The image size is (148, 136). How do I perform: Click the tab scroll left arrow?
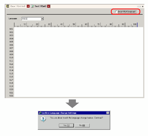pos(138,7)
